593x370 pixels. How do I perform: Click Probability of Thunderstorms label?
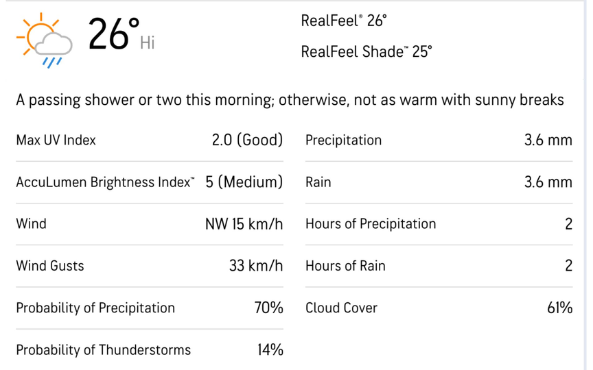[x=104, y=350]
